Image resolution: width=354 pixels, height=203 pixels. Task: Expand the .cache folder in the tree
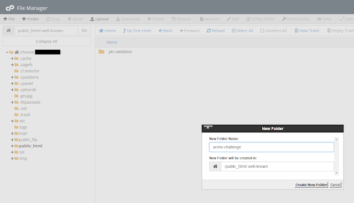[12, 58]
